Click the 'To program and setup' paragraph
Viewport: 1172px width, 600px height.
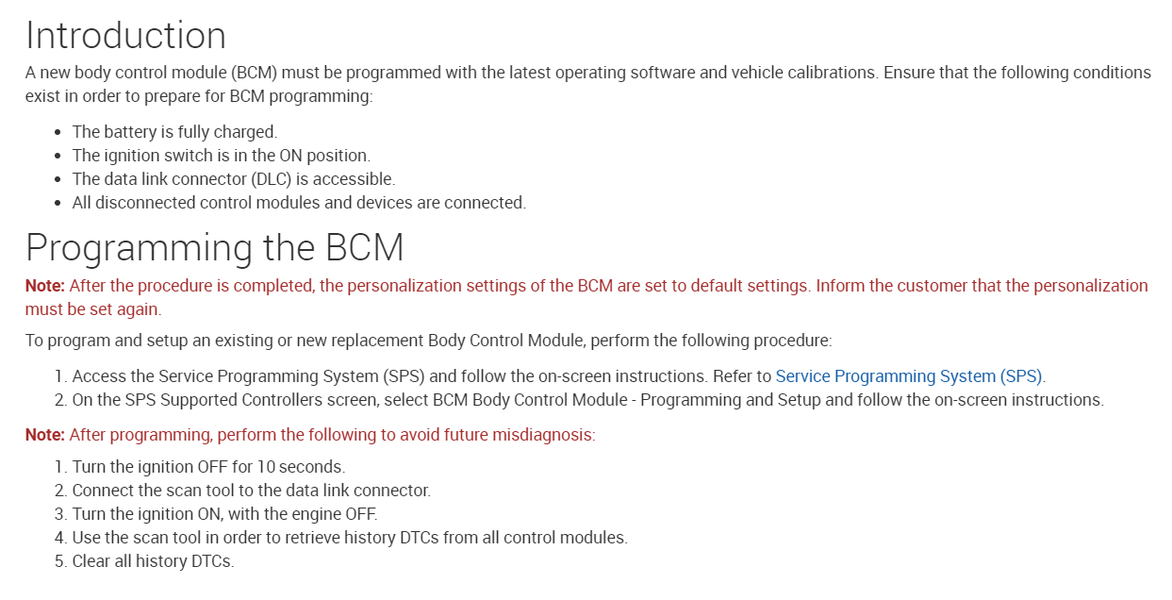[428, 340]
